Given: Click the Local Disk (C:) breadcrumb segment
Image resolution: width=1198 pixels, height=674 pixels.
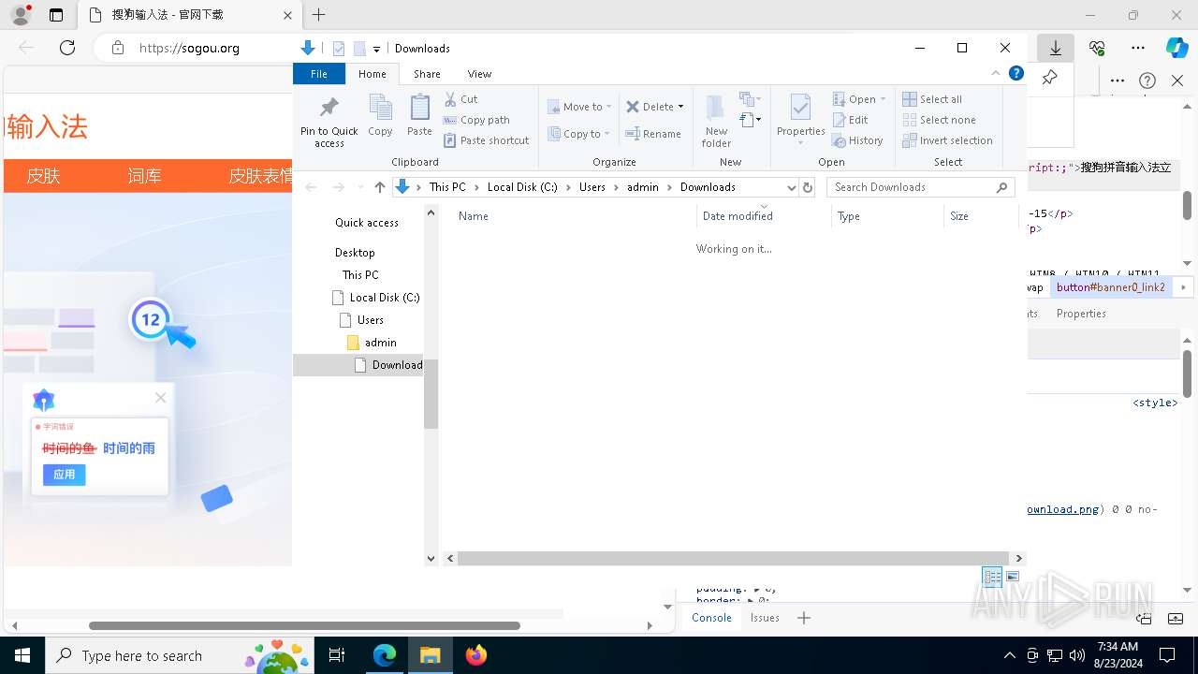Looking at the screenshot, I should point(522,187).
